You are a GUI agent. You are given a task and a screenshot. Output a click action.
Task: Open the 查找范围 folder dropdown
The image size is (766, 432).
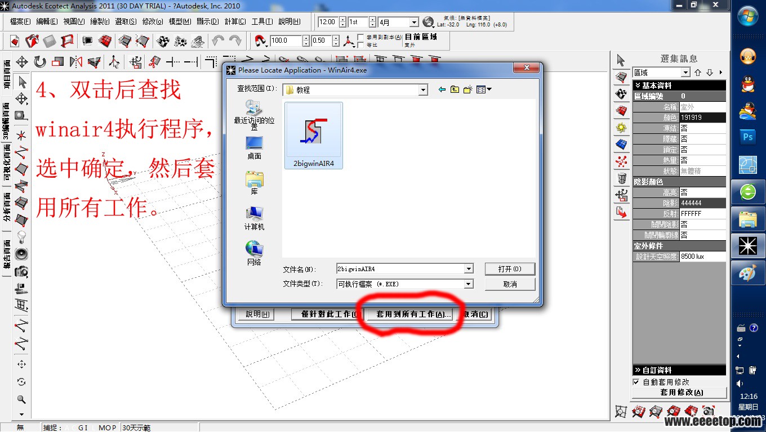click(423, 89)
